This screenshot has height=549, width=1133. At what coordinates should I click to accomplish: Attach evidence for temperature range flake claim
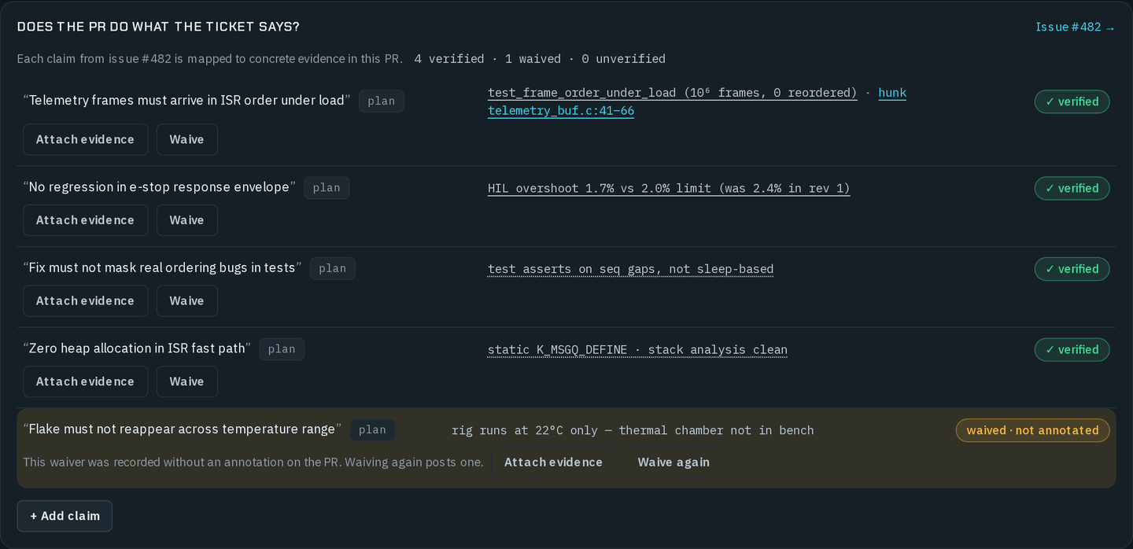(553, 462)
